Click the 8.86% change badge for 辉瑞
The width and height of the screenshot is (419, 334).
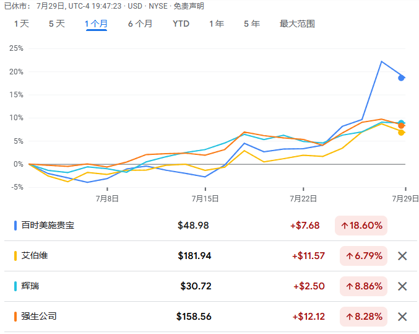363,286
